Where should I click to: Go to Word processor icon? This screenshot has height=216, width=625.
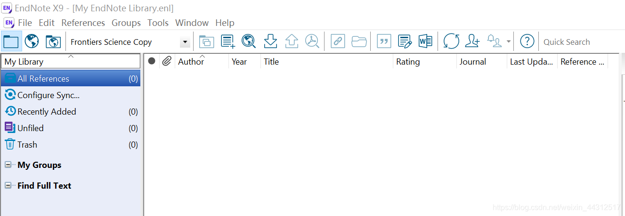[425, 42]
